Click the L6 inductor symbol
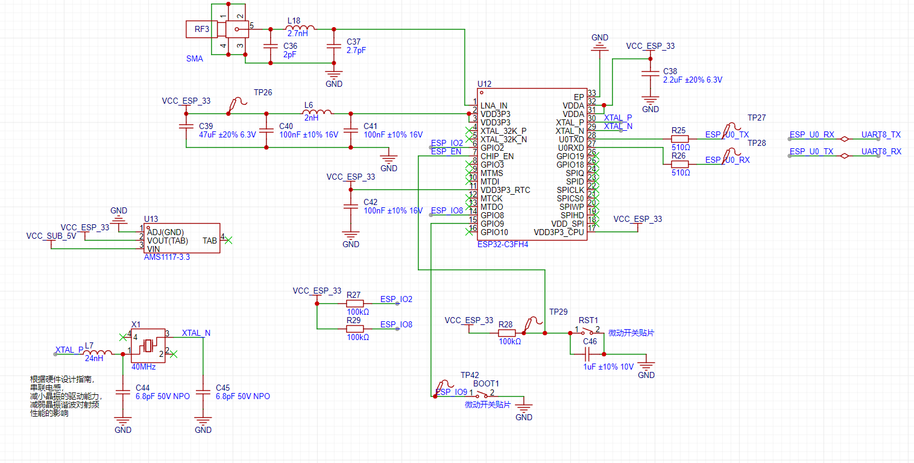The height and width of the screenshot is (463, 914). click(317, 113)
